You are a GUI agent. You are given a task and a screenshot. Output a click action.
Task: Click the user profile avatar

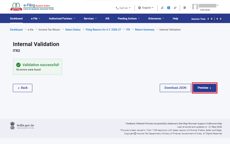pyautogui.click(x=195, y=7)
